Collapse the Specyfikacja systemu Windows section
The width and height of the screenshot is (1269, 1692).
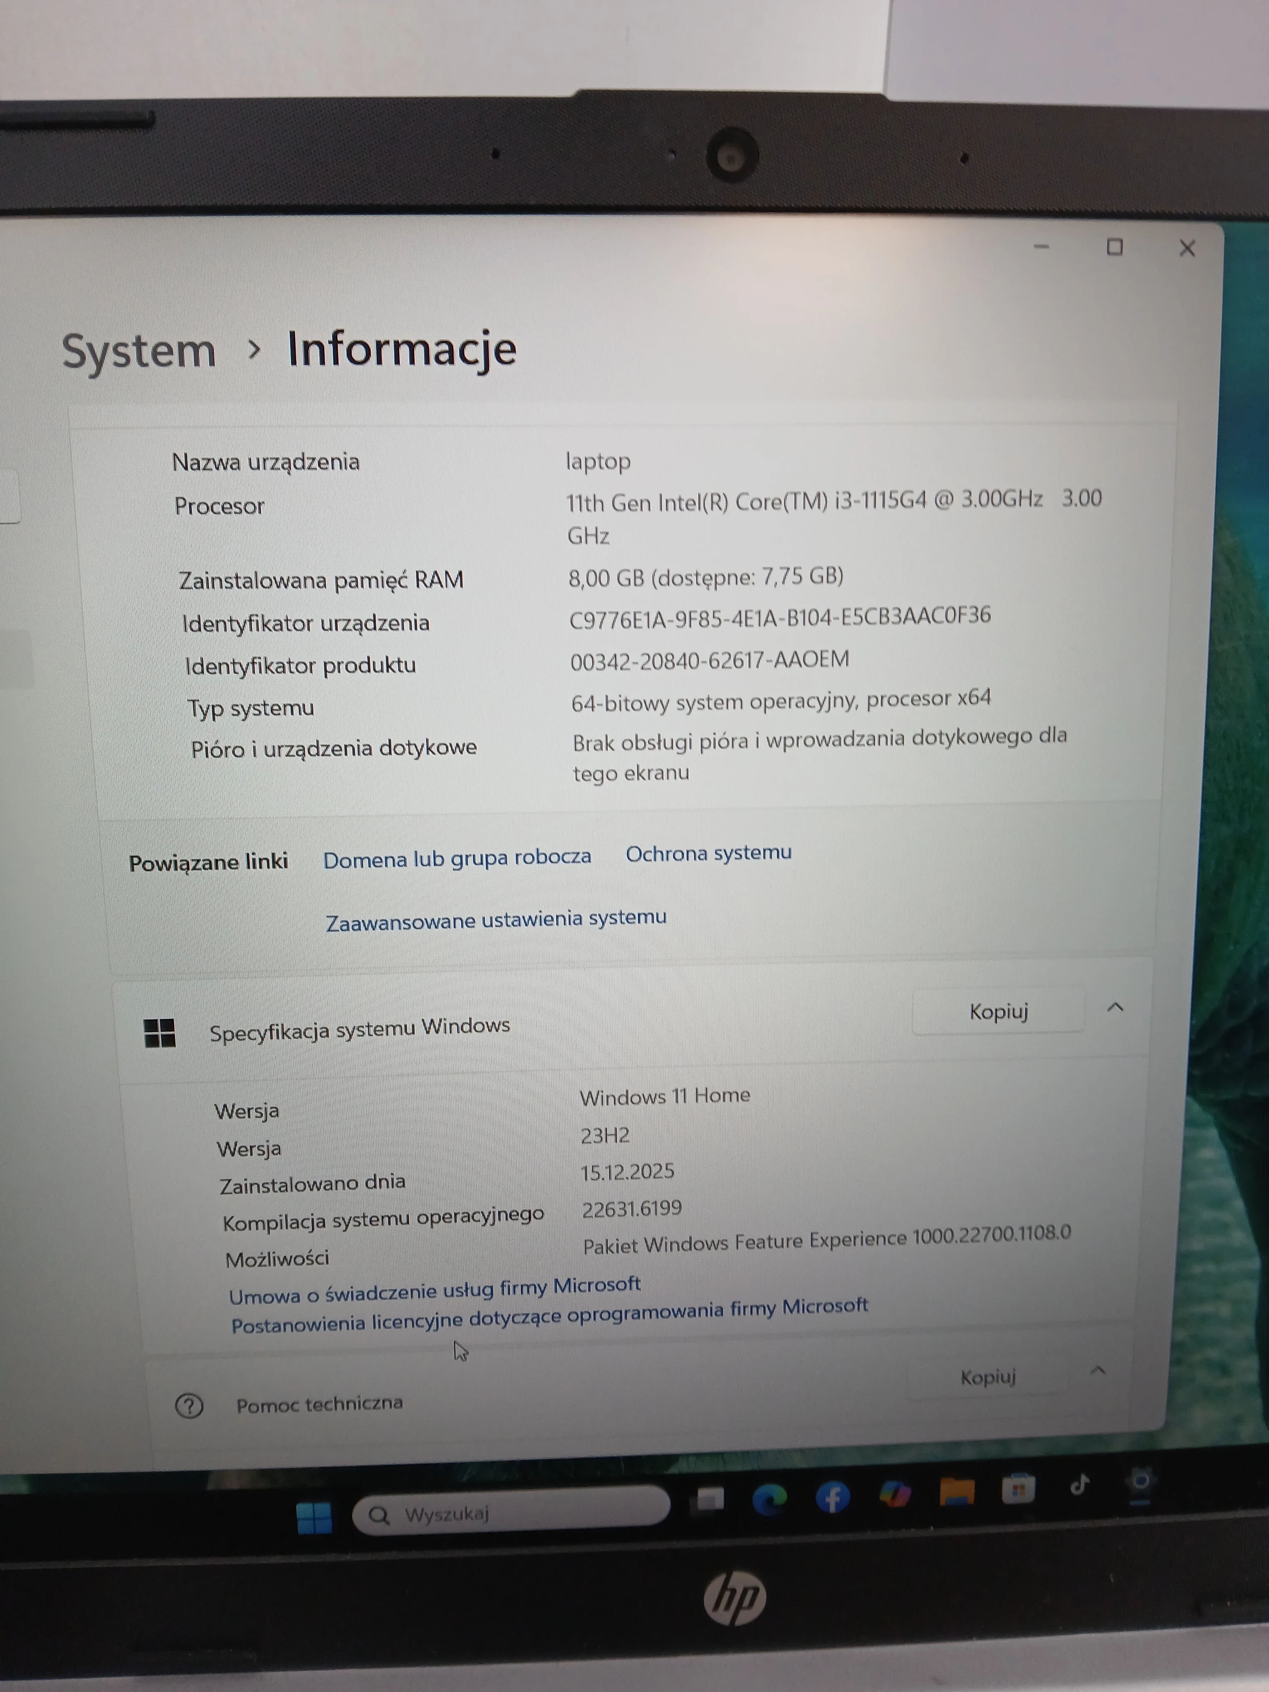[1115, 1008]
